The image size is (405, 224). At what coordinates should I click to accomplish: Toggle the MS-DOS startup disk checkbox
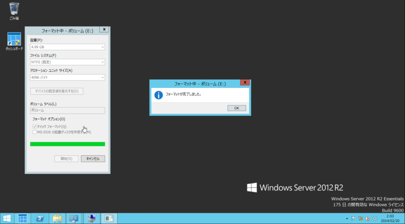tap(34, 132)
